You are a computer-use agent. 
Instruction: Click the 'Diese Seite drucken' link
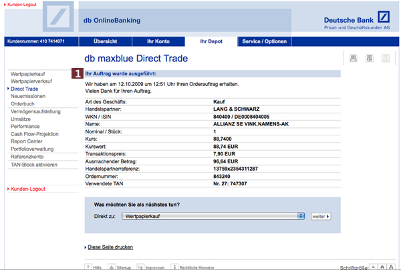click(x=110, y=247)
